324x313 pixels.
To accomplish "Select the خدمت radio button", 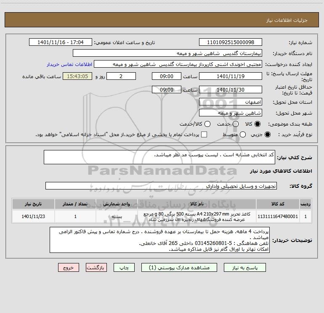I will click(236, 124).
